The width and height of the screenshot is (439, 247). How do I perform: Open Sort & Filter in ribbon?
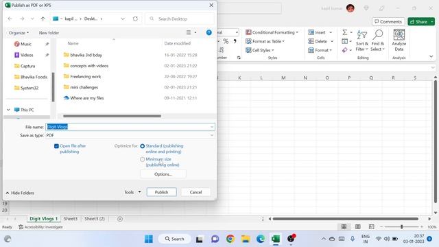pyautogui.click(x=361, y=40)
